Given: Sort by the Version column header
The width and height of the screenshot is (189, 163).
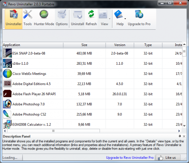Looking at the screenshot, I should (120, 45).
